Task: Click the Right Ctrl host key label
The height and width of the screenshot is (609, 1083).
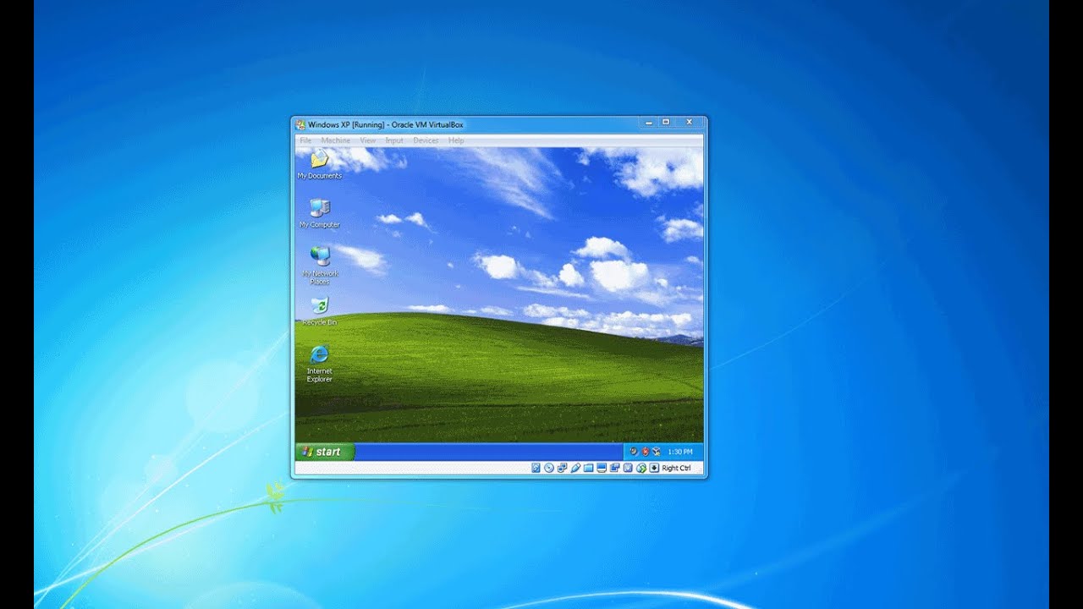Action: [x=676, y=468]
